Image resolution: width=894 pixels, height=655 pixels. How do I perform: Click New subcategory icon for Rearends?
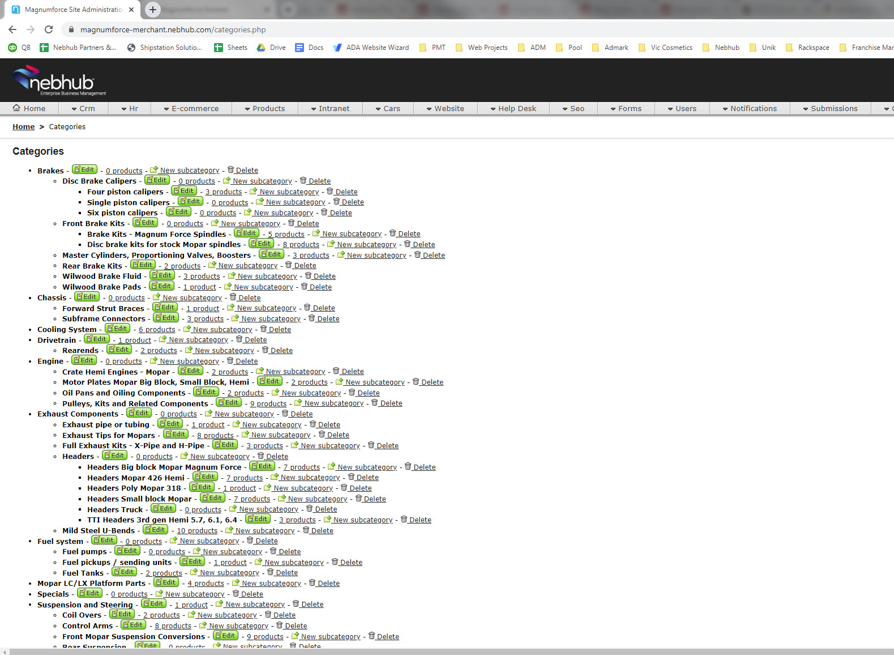tap(189, 350)
